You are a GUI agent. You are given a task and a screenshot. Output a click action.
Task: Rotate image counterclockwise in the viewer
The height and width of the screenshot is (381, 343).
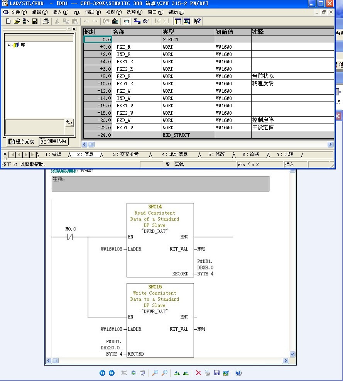[x=186, y=373]
